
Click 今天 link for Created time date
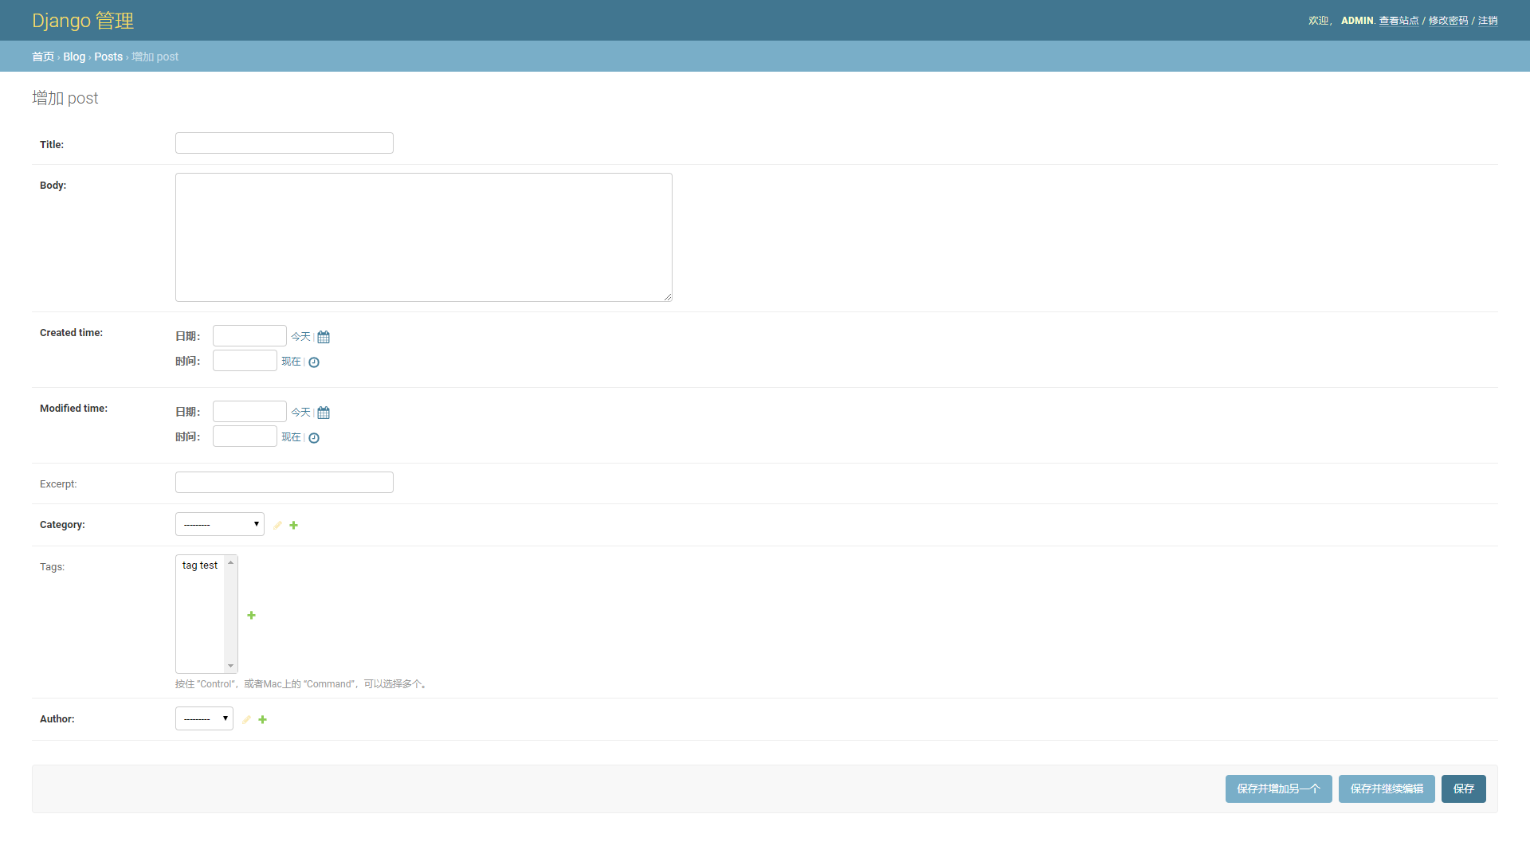(300, 337)
